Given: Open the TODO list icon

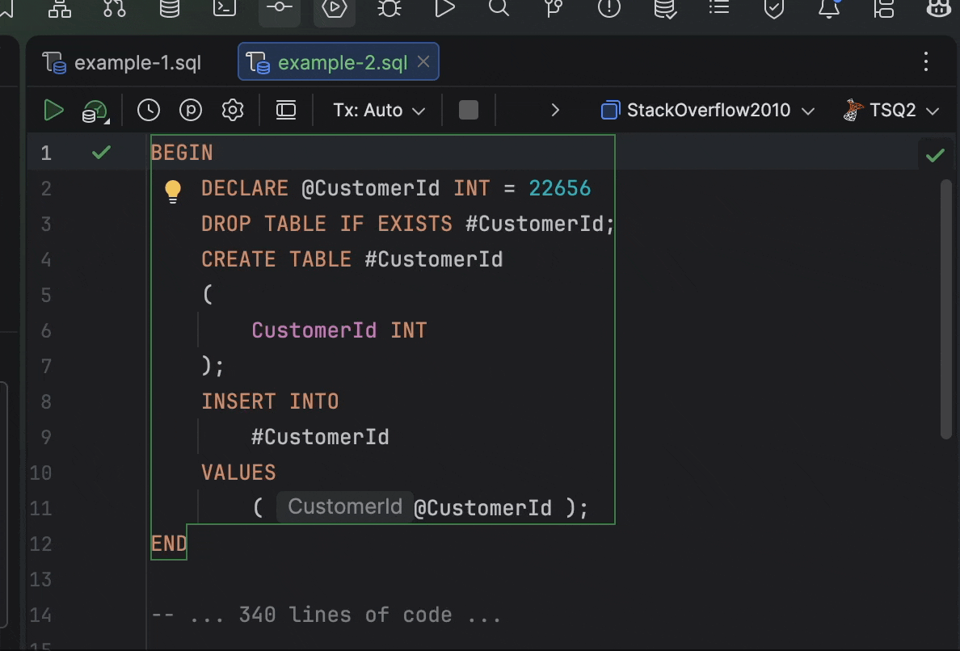Looking at the screenshot, I should click(718, 9).
